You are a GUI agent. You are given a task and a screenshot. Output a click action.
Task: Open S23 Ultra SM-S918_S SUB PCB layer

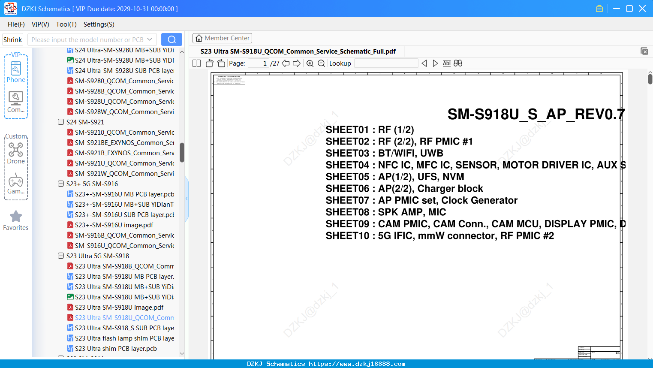click(x=121, y=328)
